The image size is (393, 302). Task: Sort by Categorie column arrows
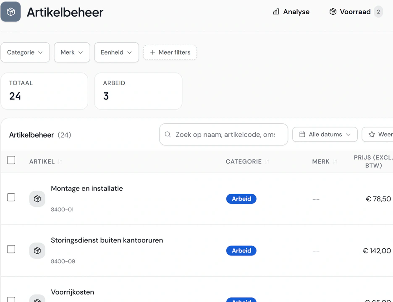point(267,161)
